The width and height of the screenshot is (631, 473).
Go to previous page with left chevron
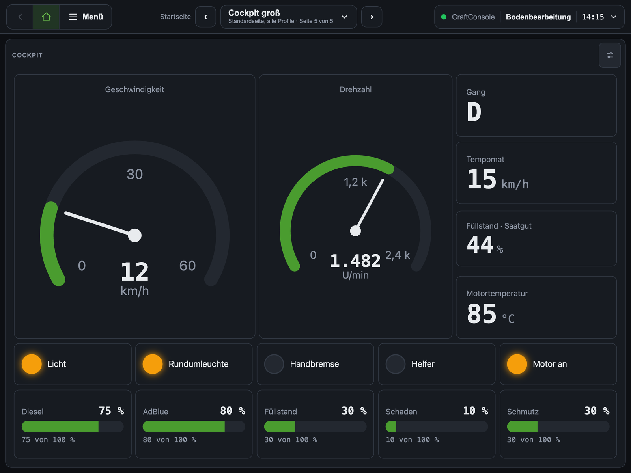pos(205,17)
